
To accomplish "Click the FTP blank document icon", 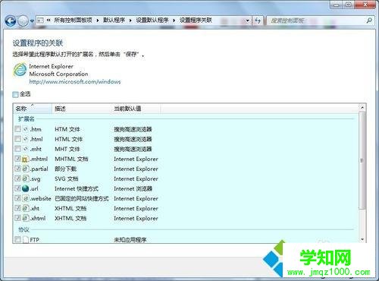I will coord(26,239).
